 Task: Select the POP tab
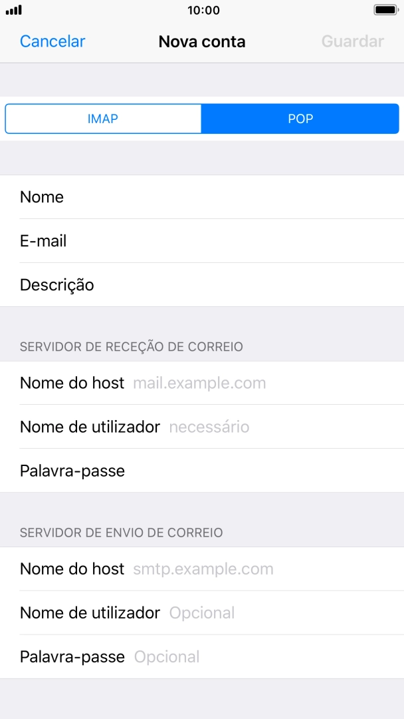tap(300, 119)
